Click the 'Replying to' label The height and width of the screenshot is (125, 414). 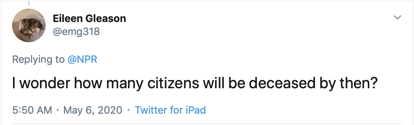point(38,59)
